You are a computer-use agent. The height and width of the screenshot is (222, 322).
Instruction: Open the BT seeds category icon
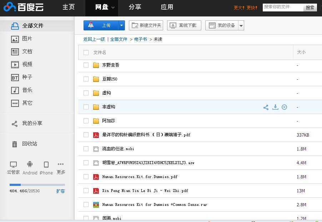15,78
